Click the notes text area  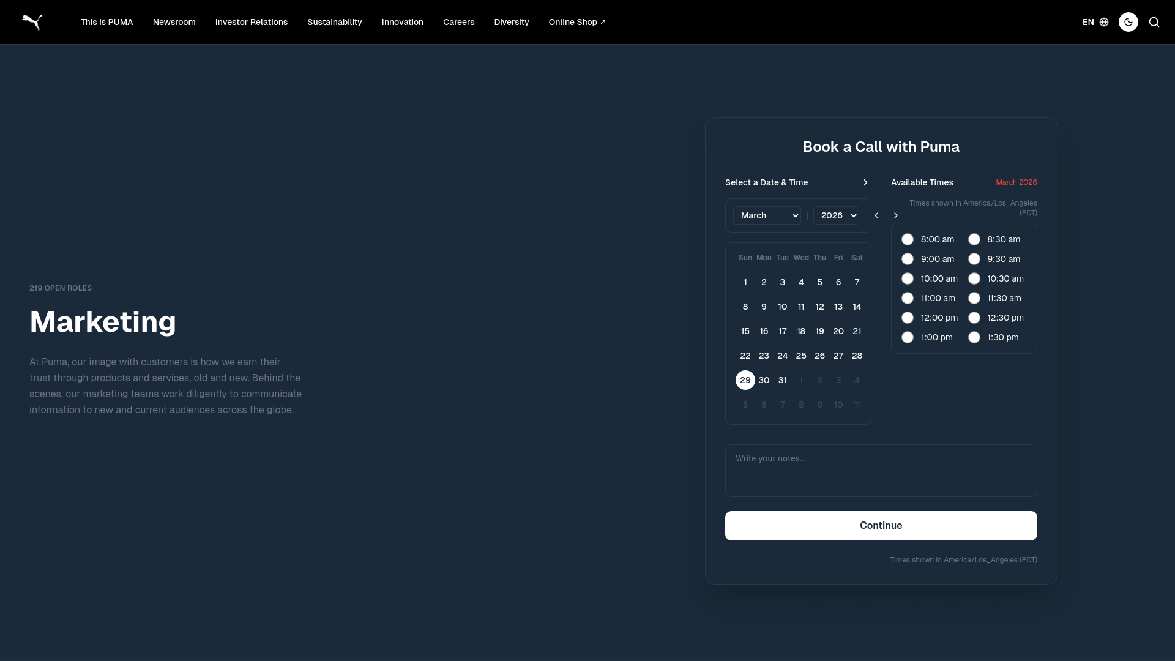pyautogui.click(x=881, y=471)
